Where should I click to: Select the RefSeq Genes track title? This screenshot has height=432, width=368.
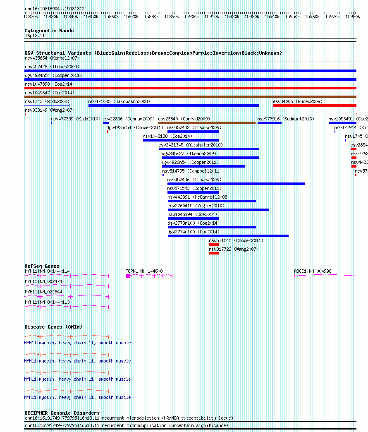pyautogui.click(x=42, y=266)
